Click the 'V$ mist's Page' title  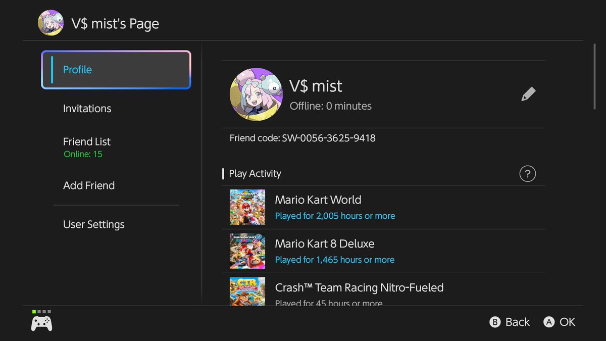115,24
